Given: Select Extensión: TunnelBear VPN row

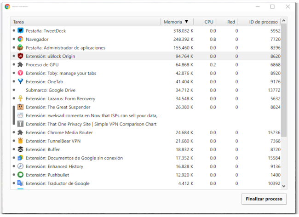Looking at the screenshot, I should [146, 141].
